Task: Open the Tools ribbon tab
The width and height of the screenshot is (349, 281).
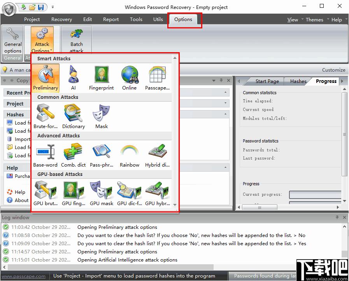Action: point(136,19)
